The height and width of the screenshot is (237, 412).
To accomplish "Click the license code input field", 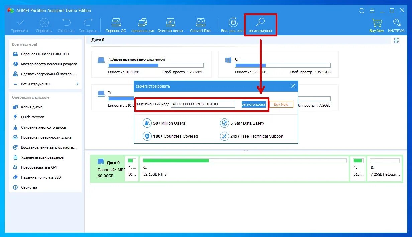I will coord(203,104).
